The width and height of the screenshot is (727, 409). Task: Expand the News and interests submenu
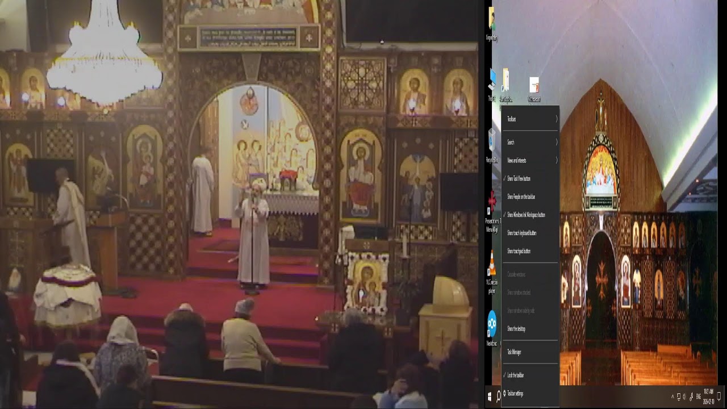coord(530,160)
